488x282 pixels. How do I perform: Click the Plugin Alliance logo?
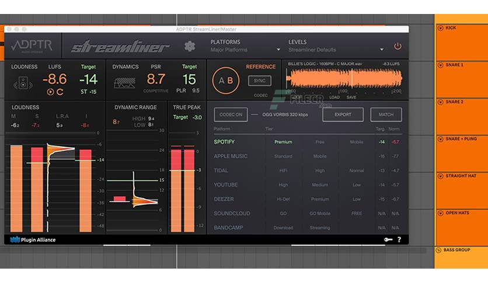pos(33,240)
